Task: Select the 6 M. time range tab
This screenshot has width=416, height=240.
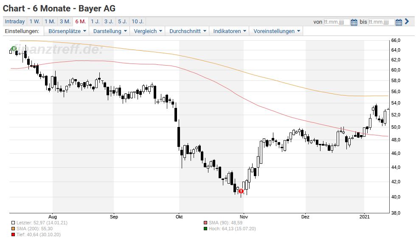Action: tap(80, 22)
